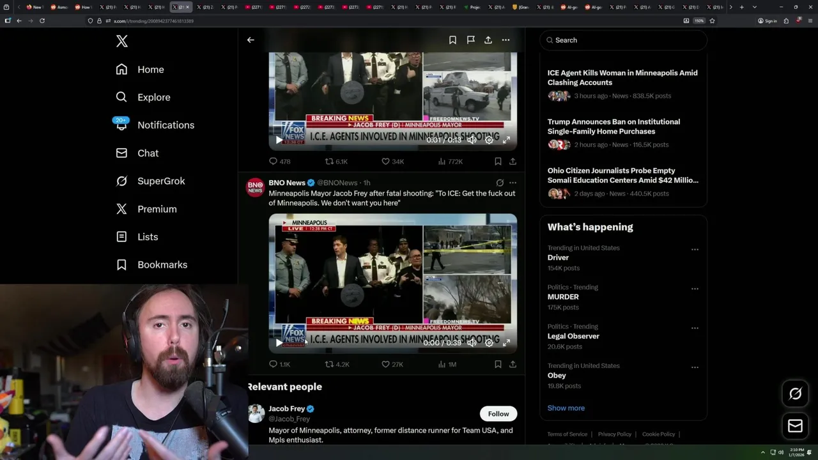Repost the post with 6.1K reposts
The image size is (818, 460).
(336, 162)
